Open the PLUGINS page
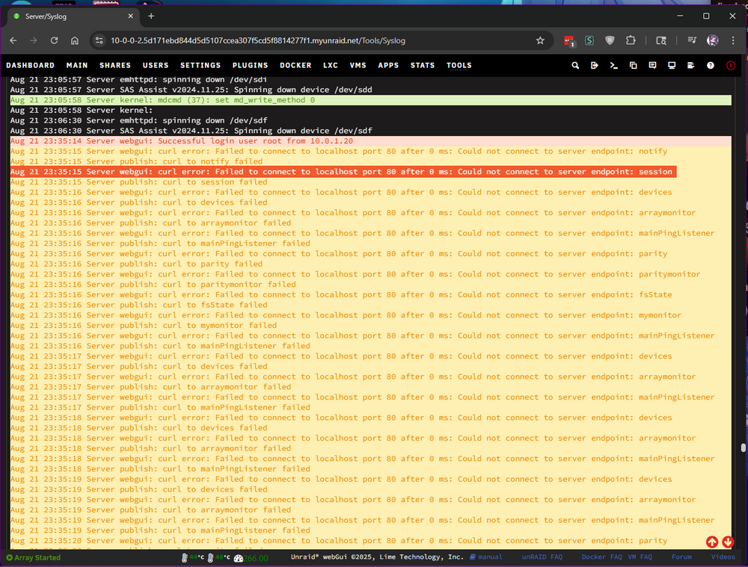 (250, 65)
